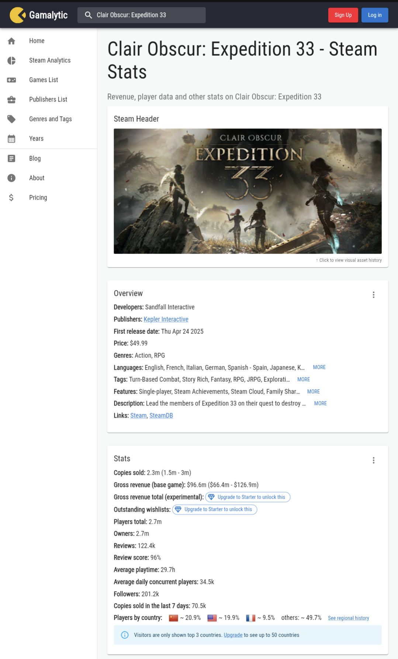
Task: Click the search magnifier icon
Action: click(89, 15)
